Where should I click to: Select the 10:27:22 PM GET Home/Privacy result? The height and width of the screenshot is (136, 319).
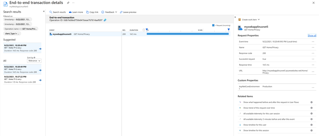point(22,79)
